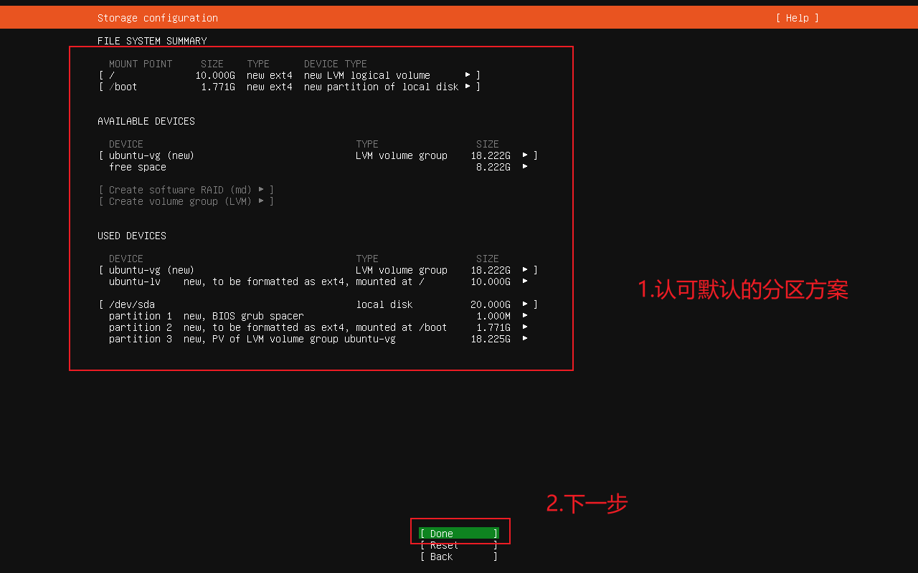918x573 pixels.
Task: Open the Help menu
Action: click(x=797, y=18)
